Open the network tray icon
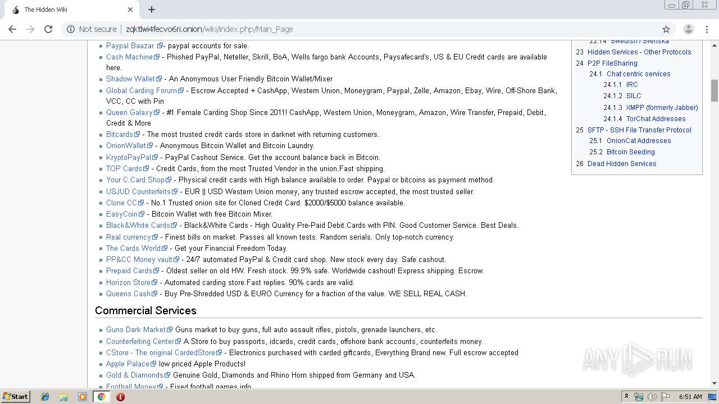 pyautogui.click(x=639, y=397)
